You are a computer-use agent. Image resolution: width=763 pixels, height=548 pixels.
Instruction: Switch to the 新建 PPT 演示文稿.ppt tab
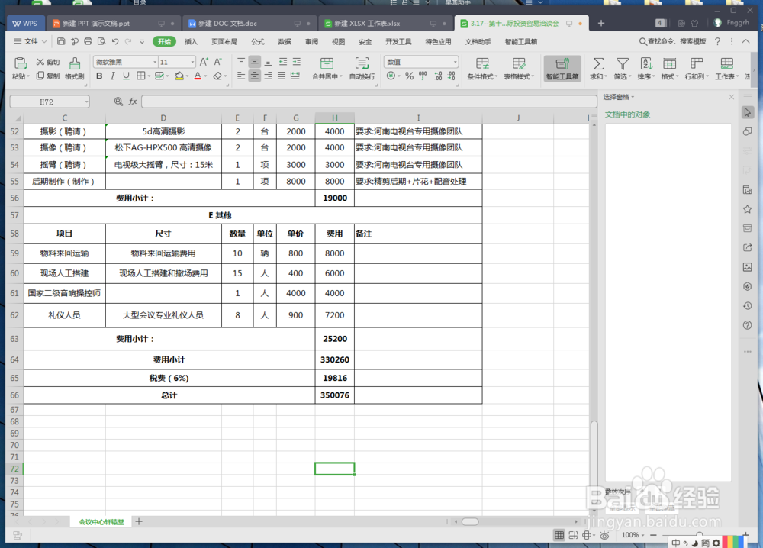pos(113,24)
